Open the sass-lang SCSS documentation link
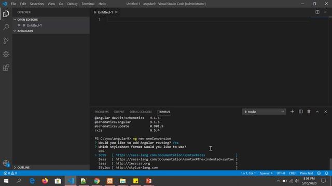The image size is (332, 186). click(x=160, y=155)
